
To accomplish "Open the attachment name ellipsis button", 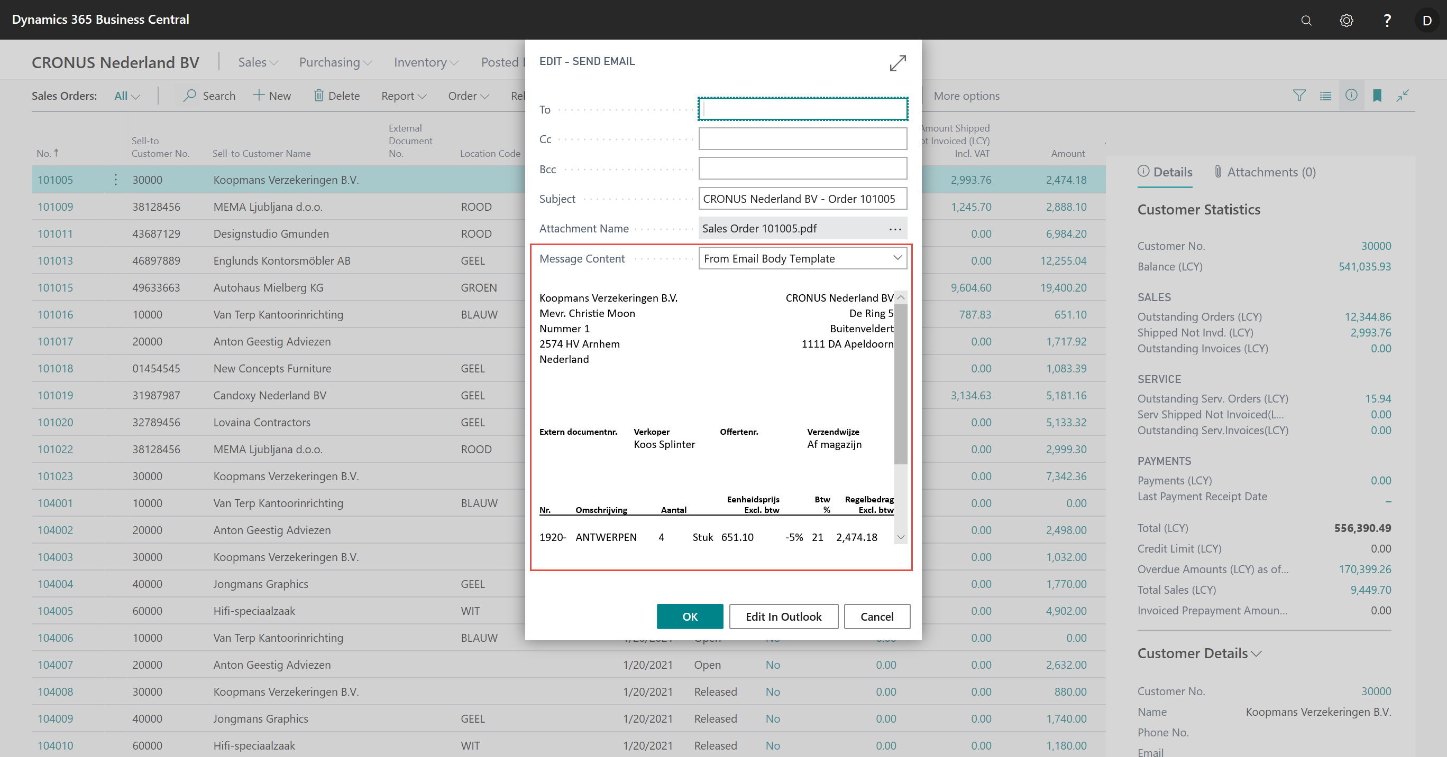I will point(895,229).
